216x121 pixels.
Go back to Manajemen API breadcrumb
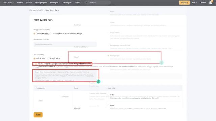[36, 10]
